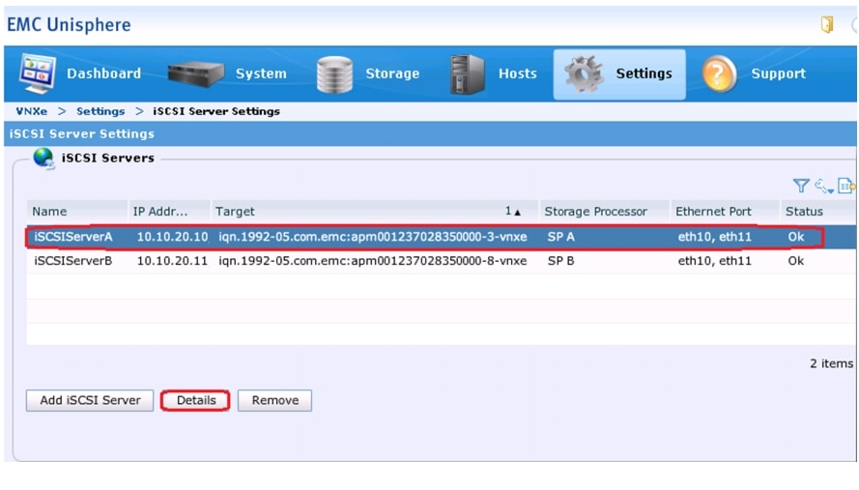The image size is (859, 490).
Task: Select the iSCSIServerA row name
Action: click(72, 237)
